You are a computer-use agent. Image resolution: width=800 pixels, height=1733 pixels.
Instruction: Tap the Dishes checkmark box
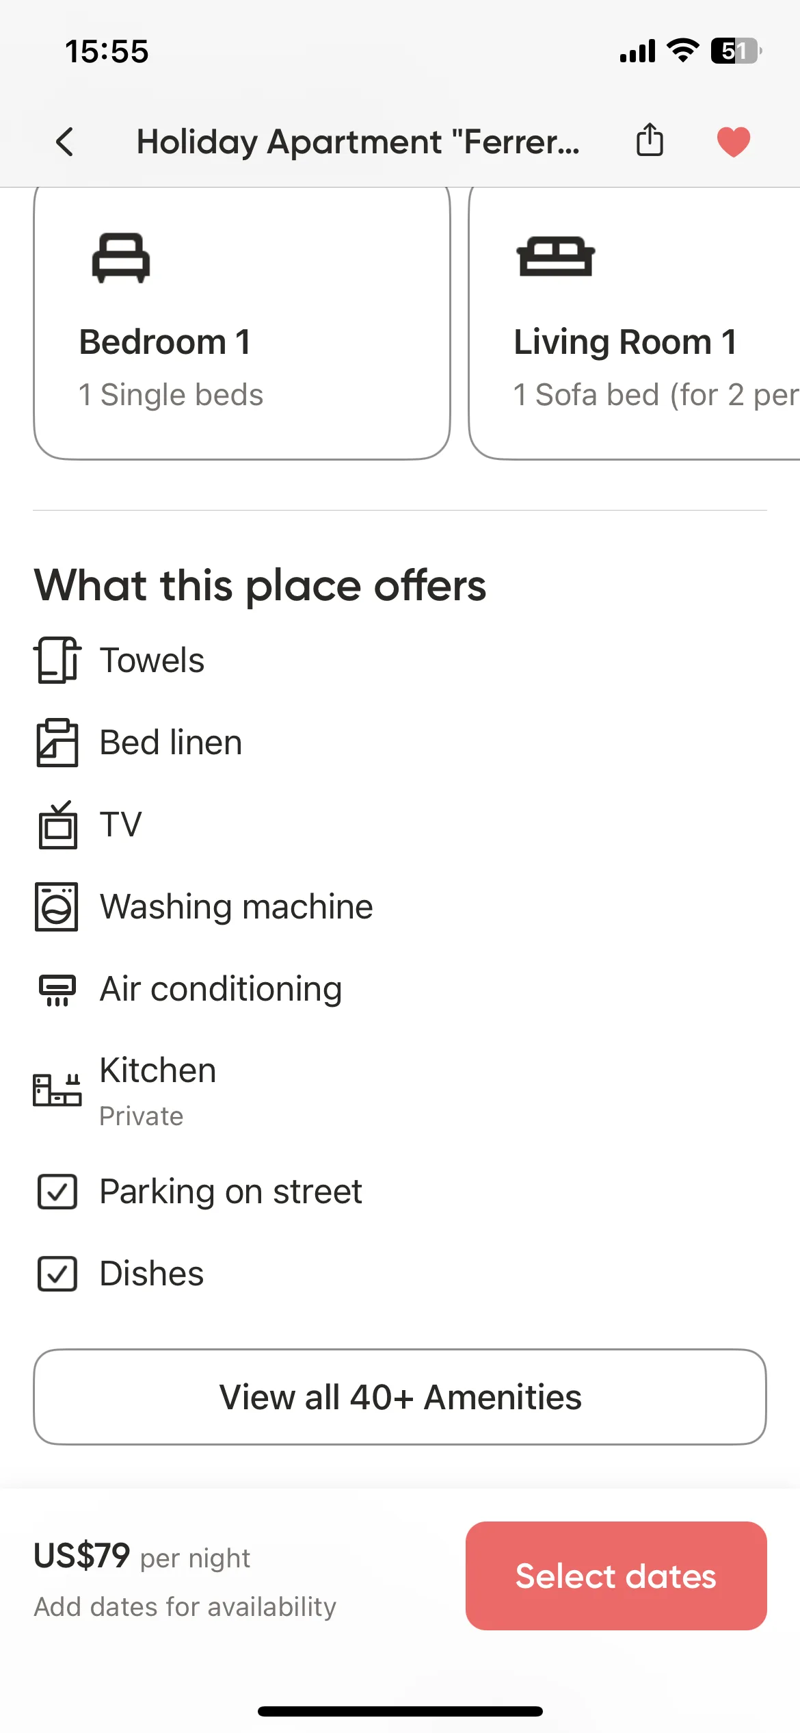[57, 1274]
